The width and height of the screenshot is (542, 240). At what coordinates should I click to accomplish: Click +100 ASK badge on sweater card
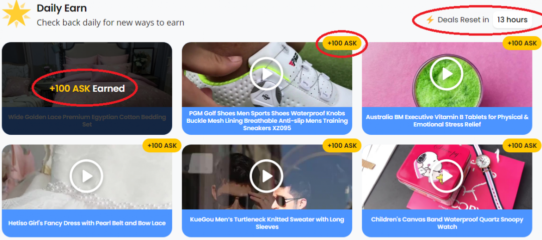[x=342, y=145]
